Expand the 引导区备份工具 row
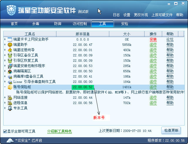The image size is (188, 144). [x=5, y=55]
